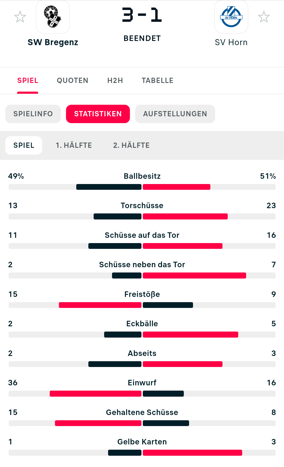Click the 3-1 final score
The image size is (284, 467).
pos(142,15)
